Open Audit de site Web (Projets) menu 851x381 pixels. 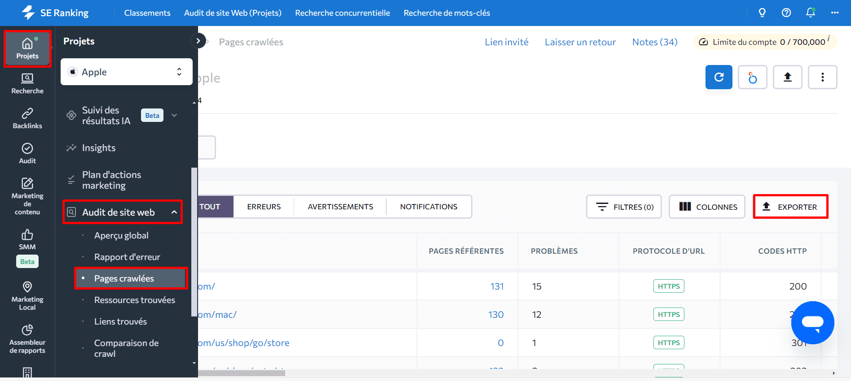pyautogui.click(x=233, y=13)
